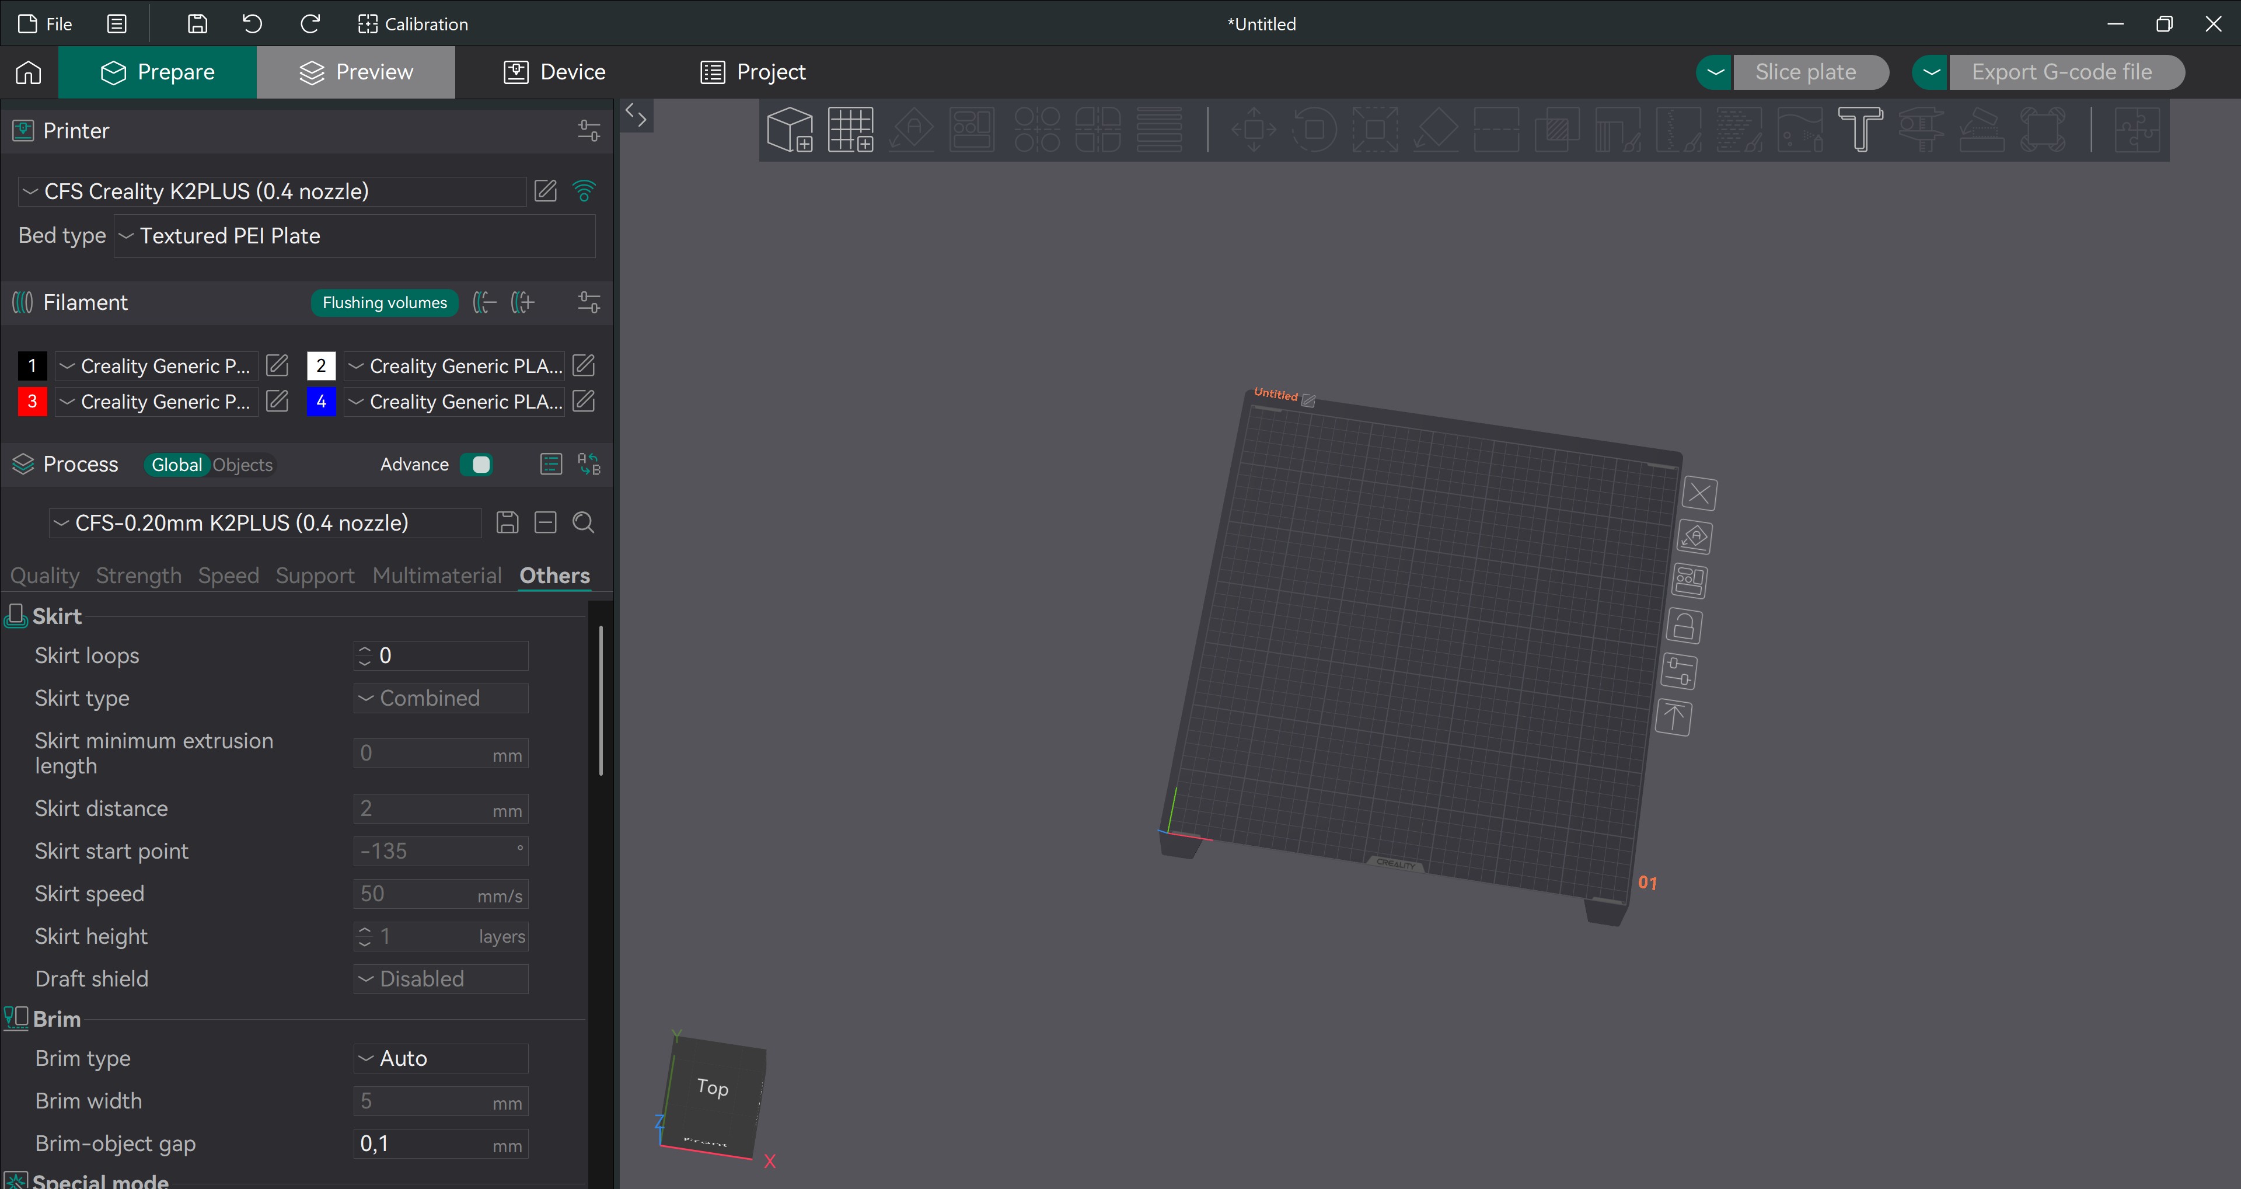The width and height of the screenshot is (2241, 1189).
Task: Click the plate lock icon
Action: 1683,627
